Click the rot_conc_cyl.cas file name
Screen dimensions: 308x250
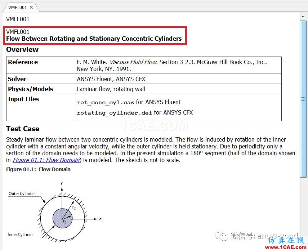coord(106,103)
